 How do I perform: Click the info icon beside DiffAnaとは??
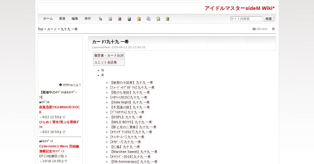(x=60, y=85)
